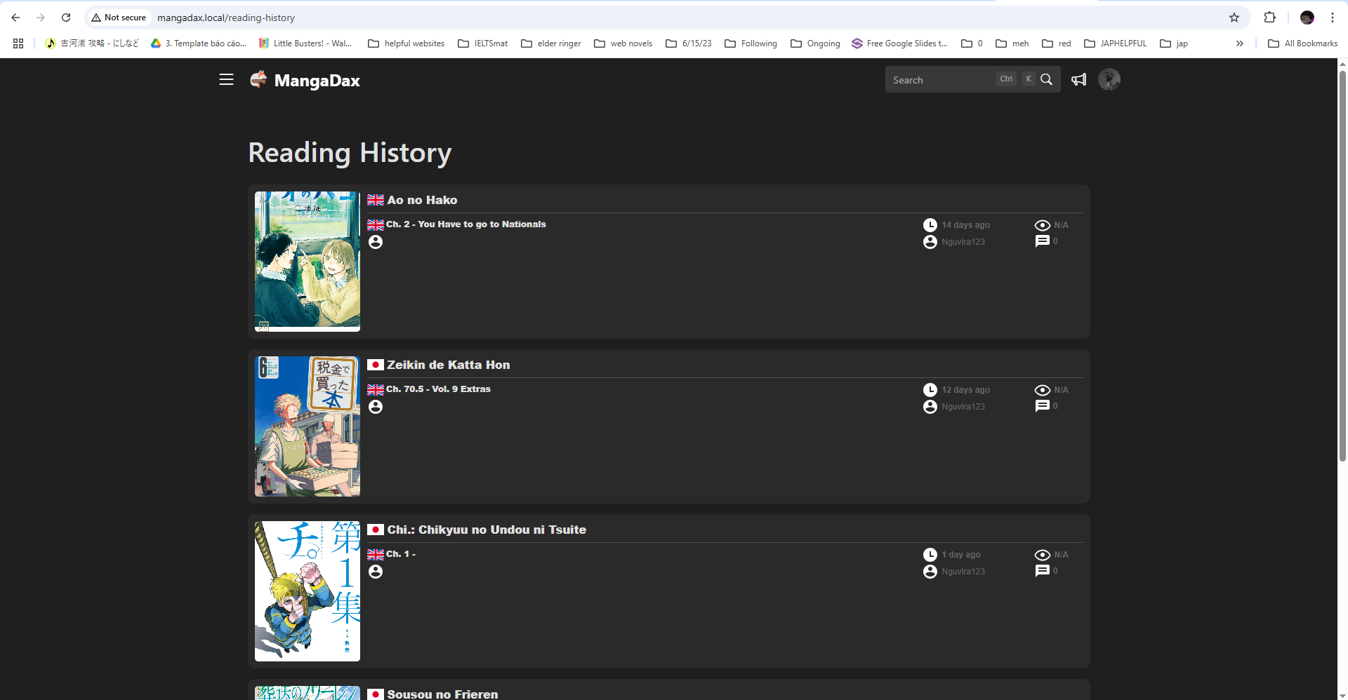Bookmark this page with star icon

pos(1234,18)
